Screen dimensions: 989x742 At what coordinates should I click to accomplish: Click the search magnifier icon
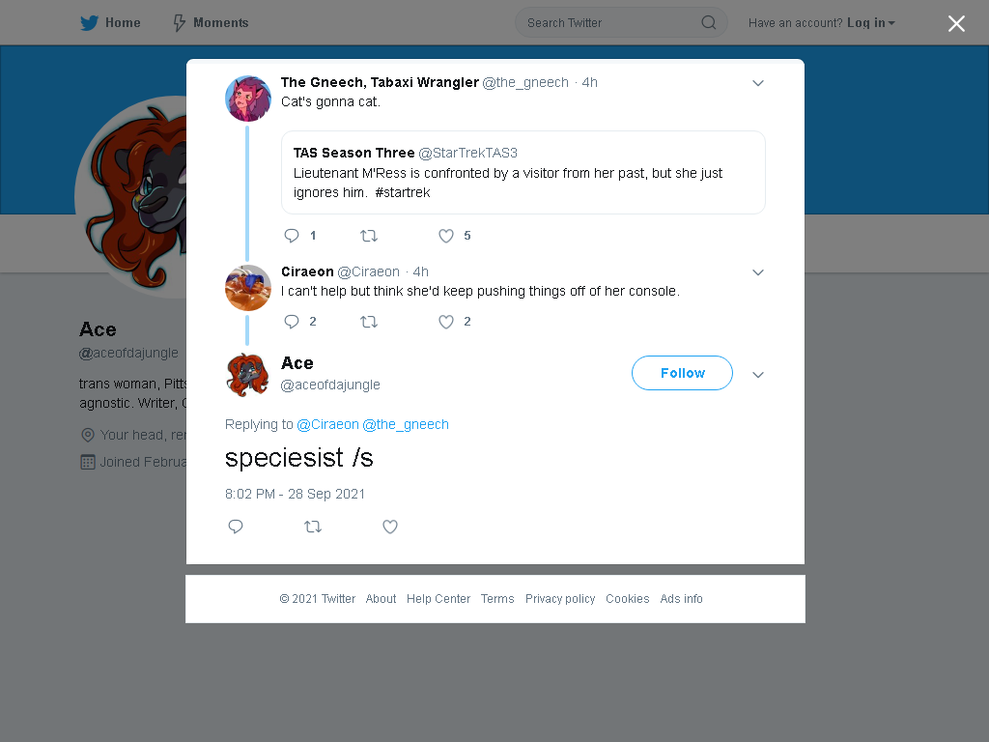coord(708,23)
